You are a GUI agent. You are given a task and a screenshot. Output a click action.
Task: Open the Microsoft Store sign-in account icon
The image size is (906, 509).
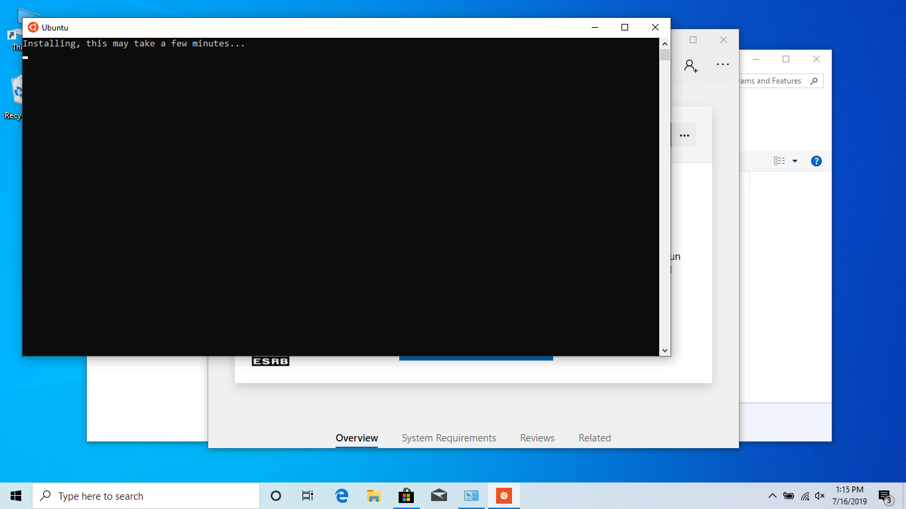pyautogui.click(x=690, y=66)
